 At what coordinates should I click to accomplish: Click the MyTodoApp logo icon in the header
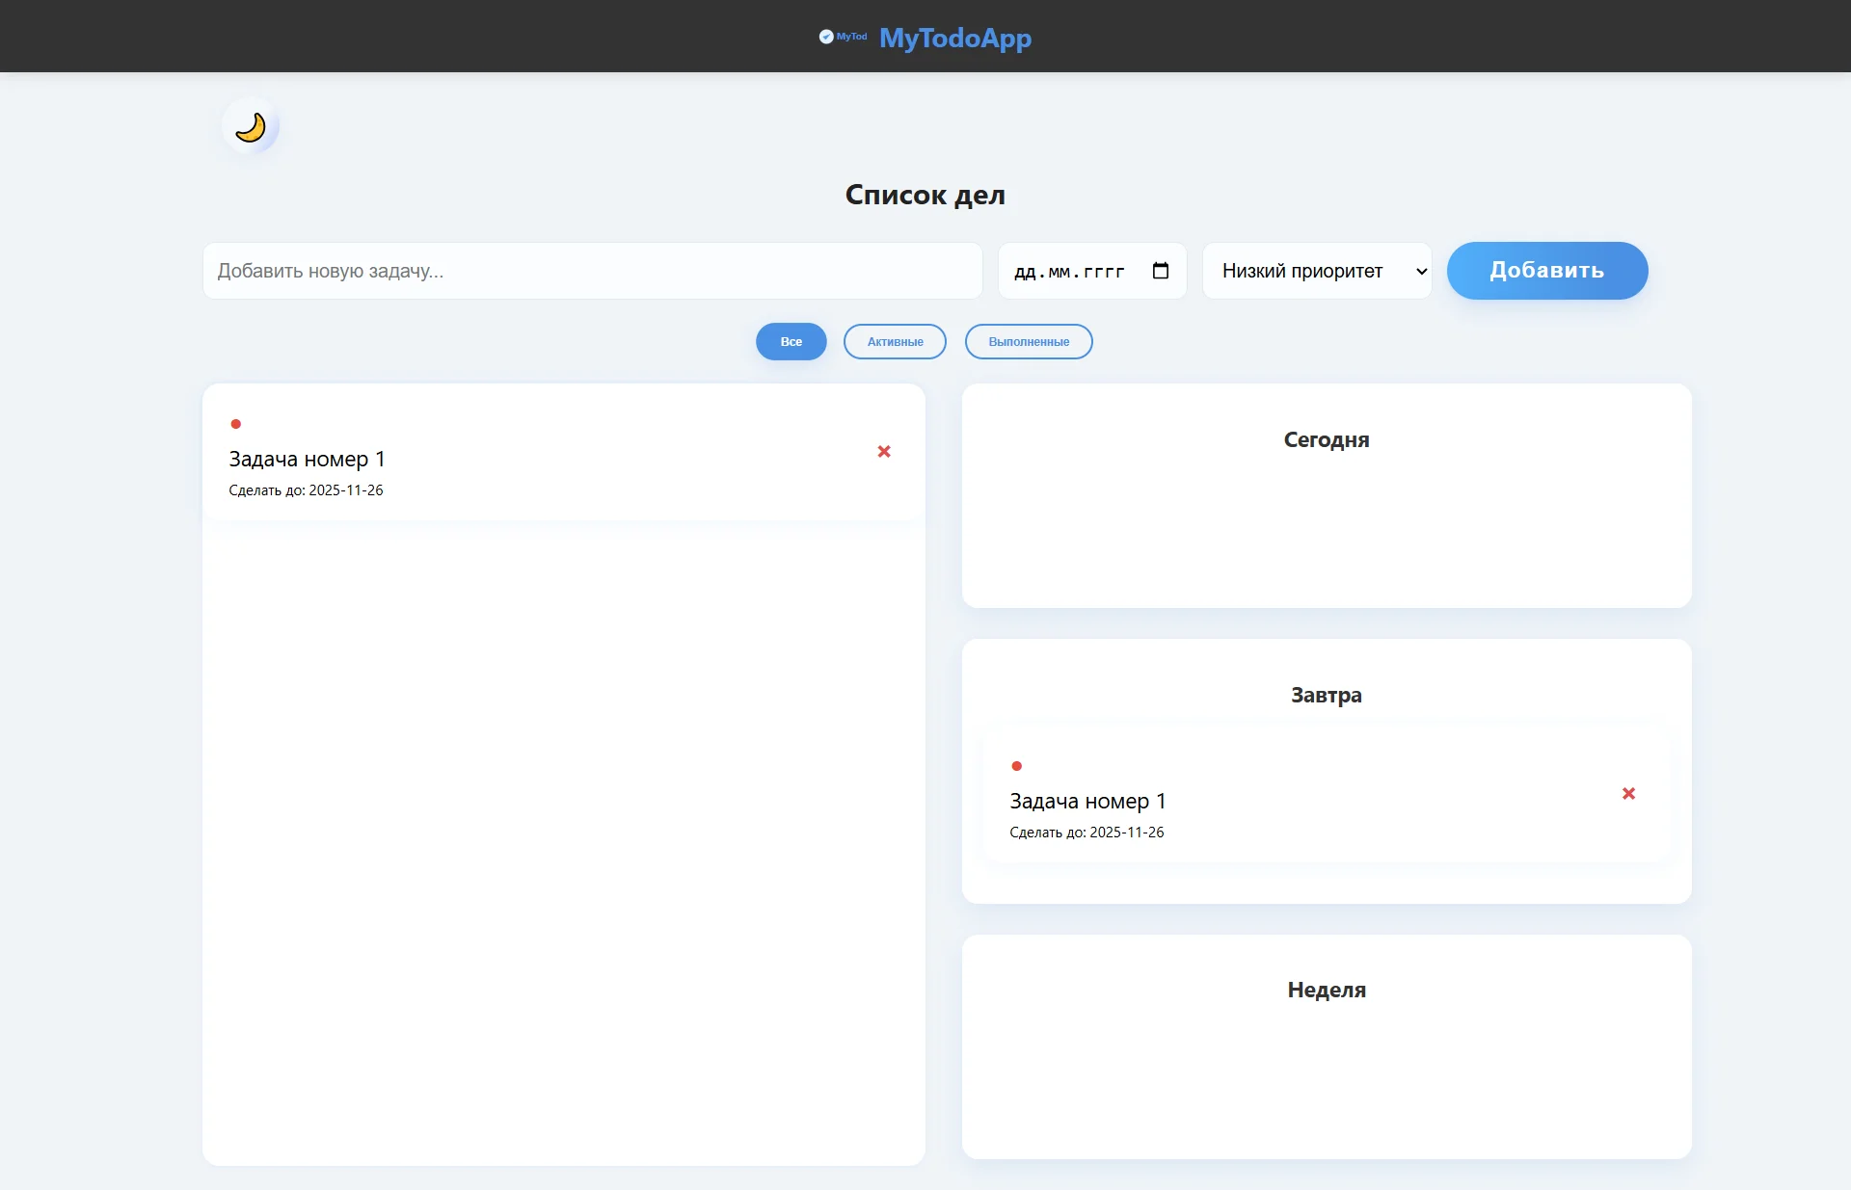tap(827, 37)
